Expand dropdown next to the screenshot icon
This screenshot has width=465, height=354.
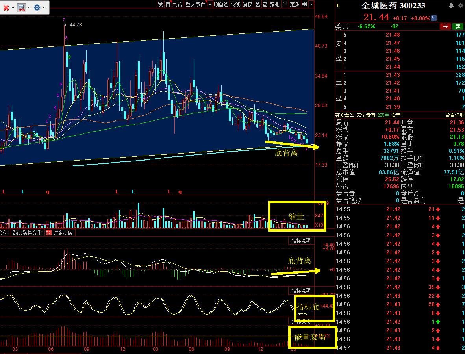click(28, 8)
